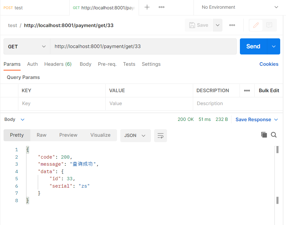
Task: Open request more actions ellipsis beside Save
Action: point(232,25)
